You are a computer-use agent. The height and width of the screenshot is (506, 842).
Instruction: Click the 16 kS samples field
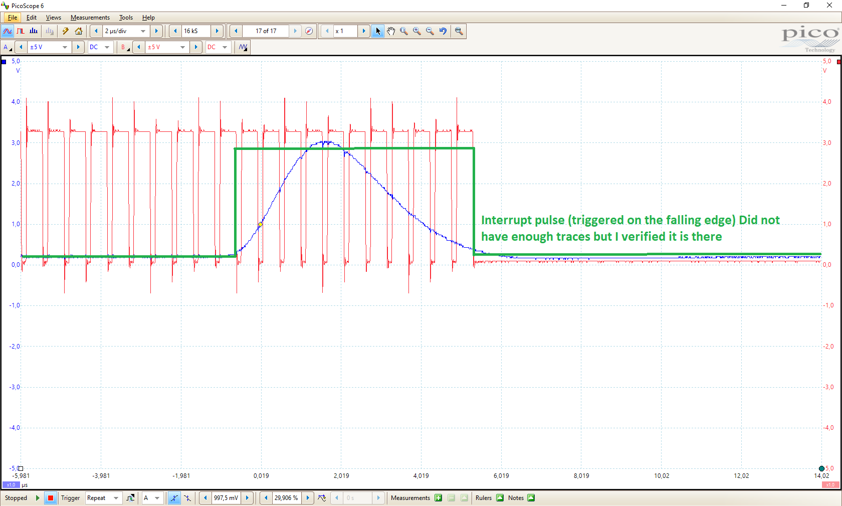point(196,31)
